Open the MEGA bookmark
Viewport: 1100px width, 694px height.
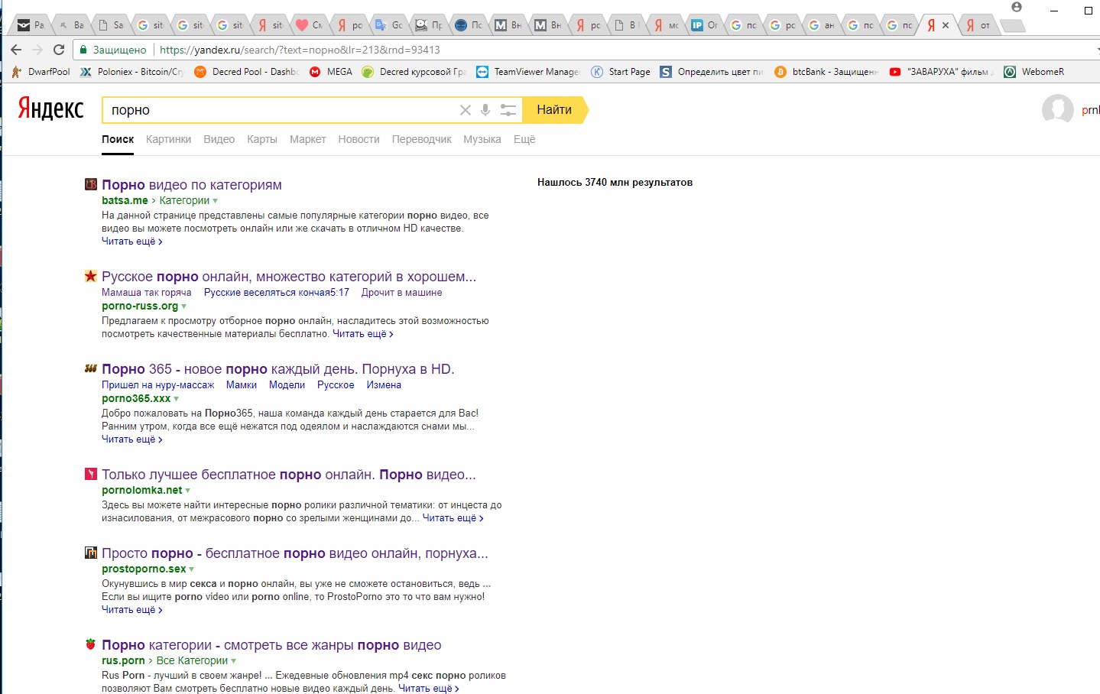(331, 72)
